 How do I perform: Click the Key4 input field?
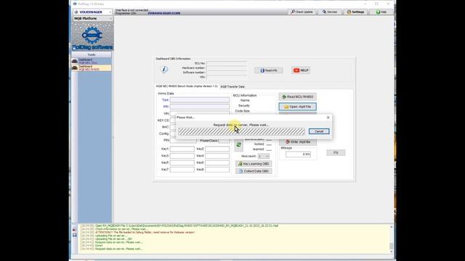point(217,156)
